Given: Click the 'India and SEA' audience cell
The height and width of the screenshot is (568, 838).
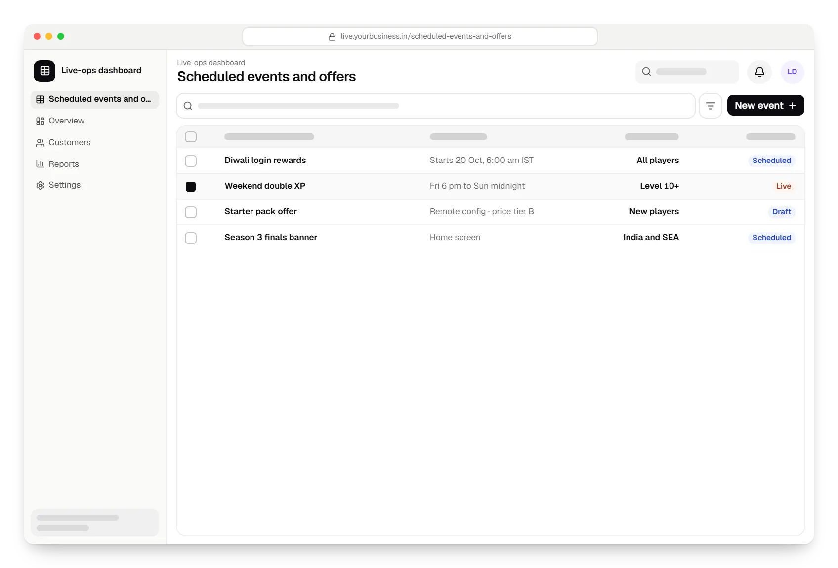Looking at the screenshot, I should pyautogui.click(x=651, y=238).
